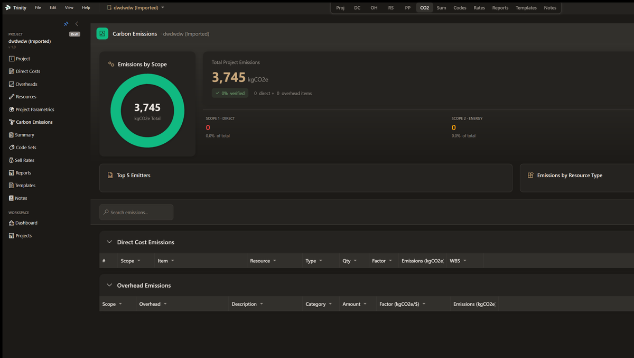This screenshot has width=634, height=358.
Task: Click the document icon beside the project title
Action: click(x=109, y=8)
